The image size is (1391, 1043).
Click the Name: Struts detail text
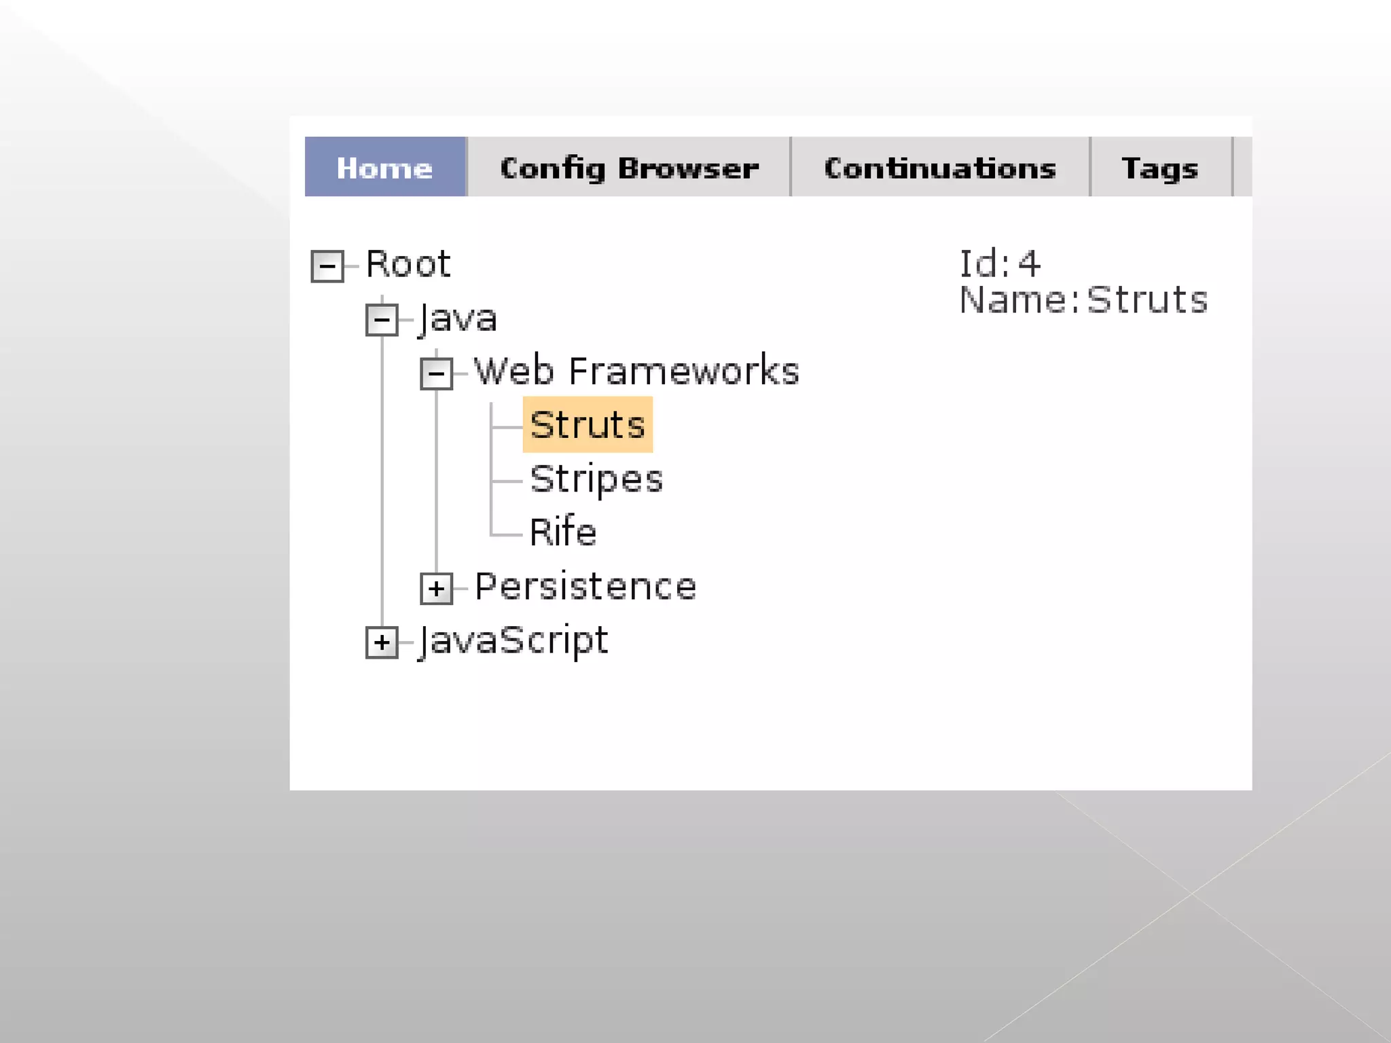click(1083, 300)
